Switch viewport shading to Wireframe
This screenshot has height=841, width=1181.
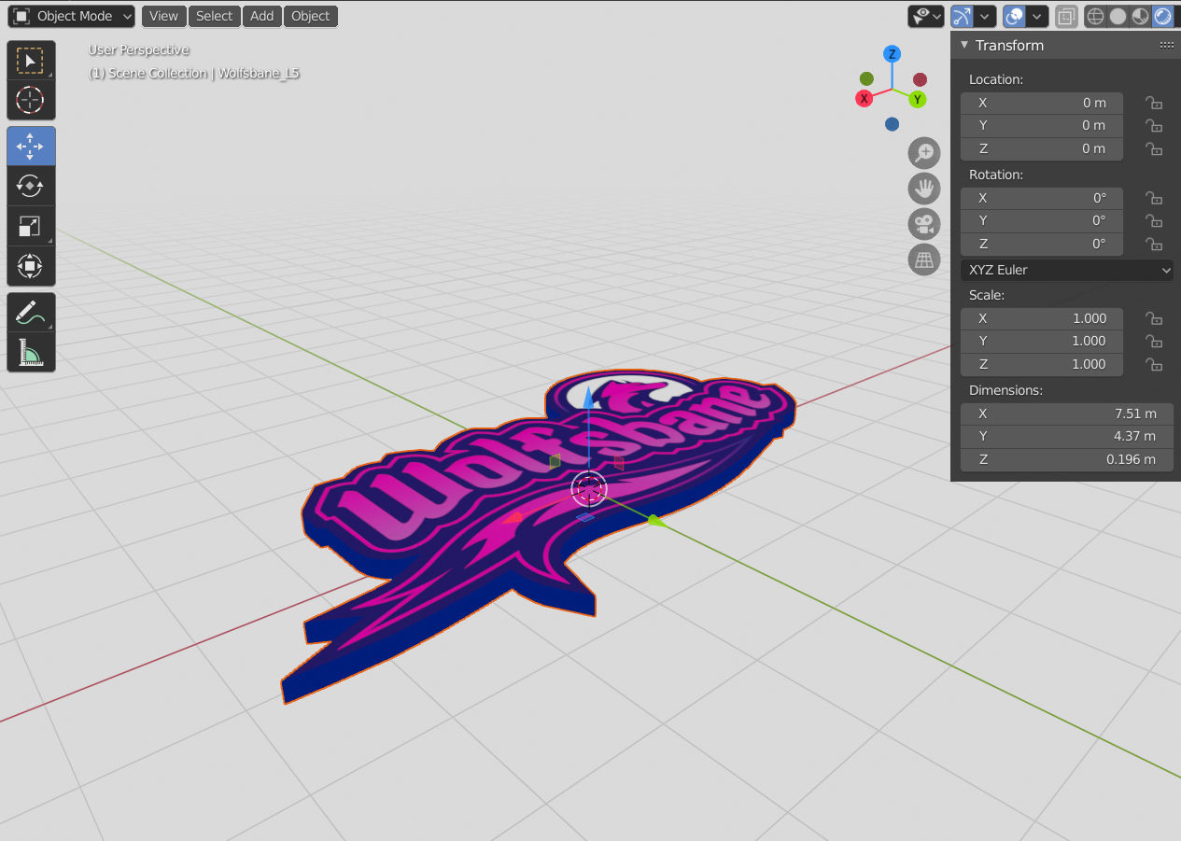[x=1095, y=16]
